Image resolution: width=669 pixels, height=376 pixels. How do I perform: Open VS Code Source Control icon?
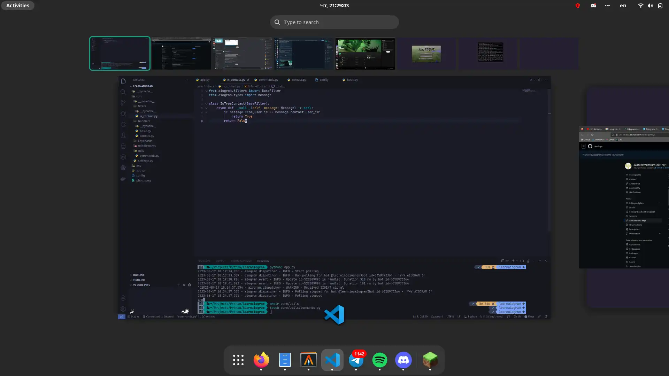(x=123, y=103)
